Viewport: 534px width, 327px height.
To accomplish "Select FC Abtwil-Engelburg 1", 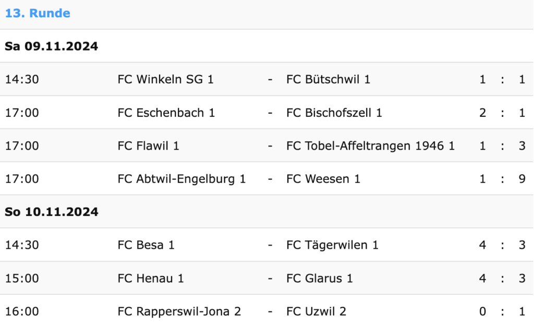I will tap(181, 179).
